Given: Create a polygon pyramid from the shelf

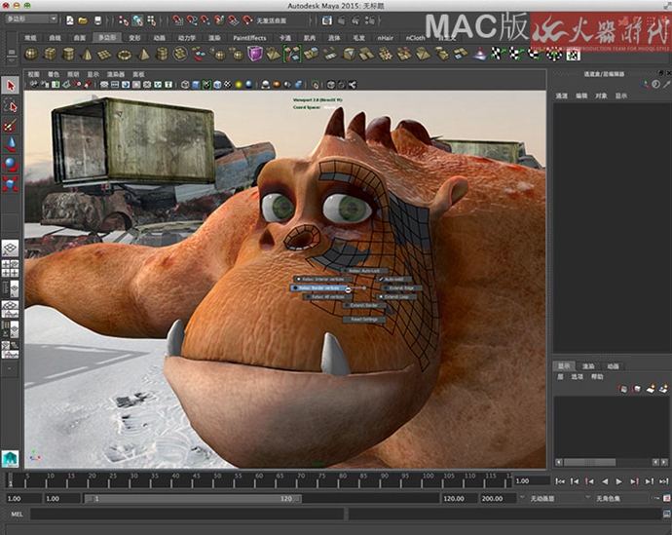Looking at the screenshot, I should point(143,55).
